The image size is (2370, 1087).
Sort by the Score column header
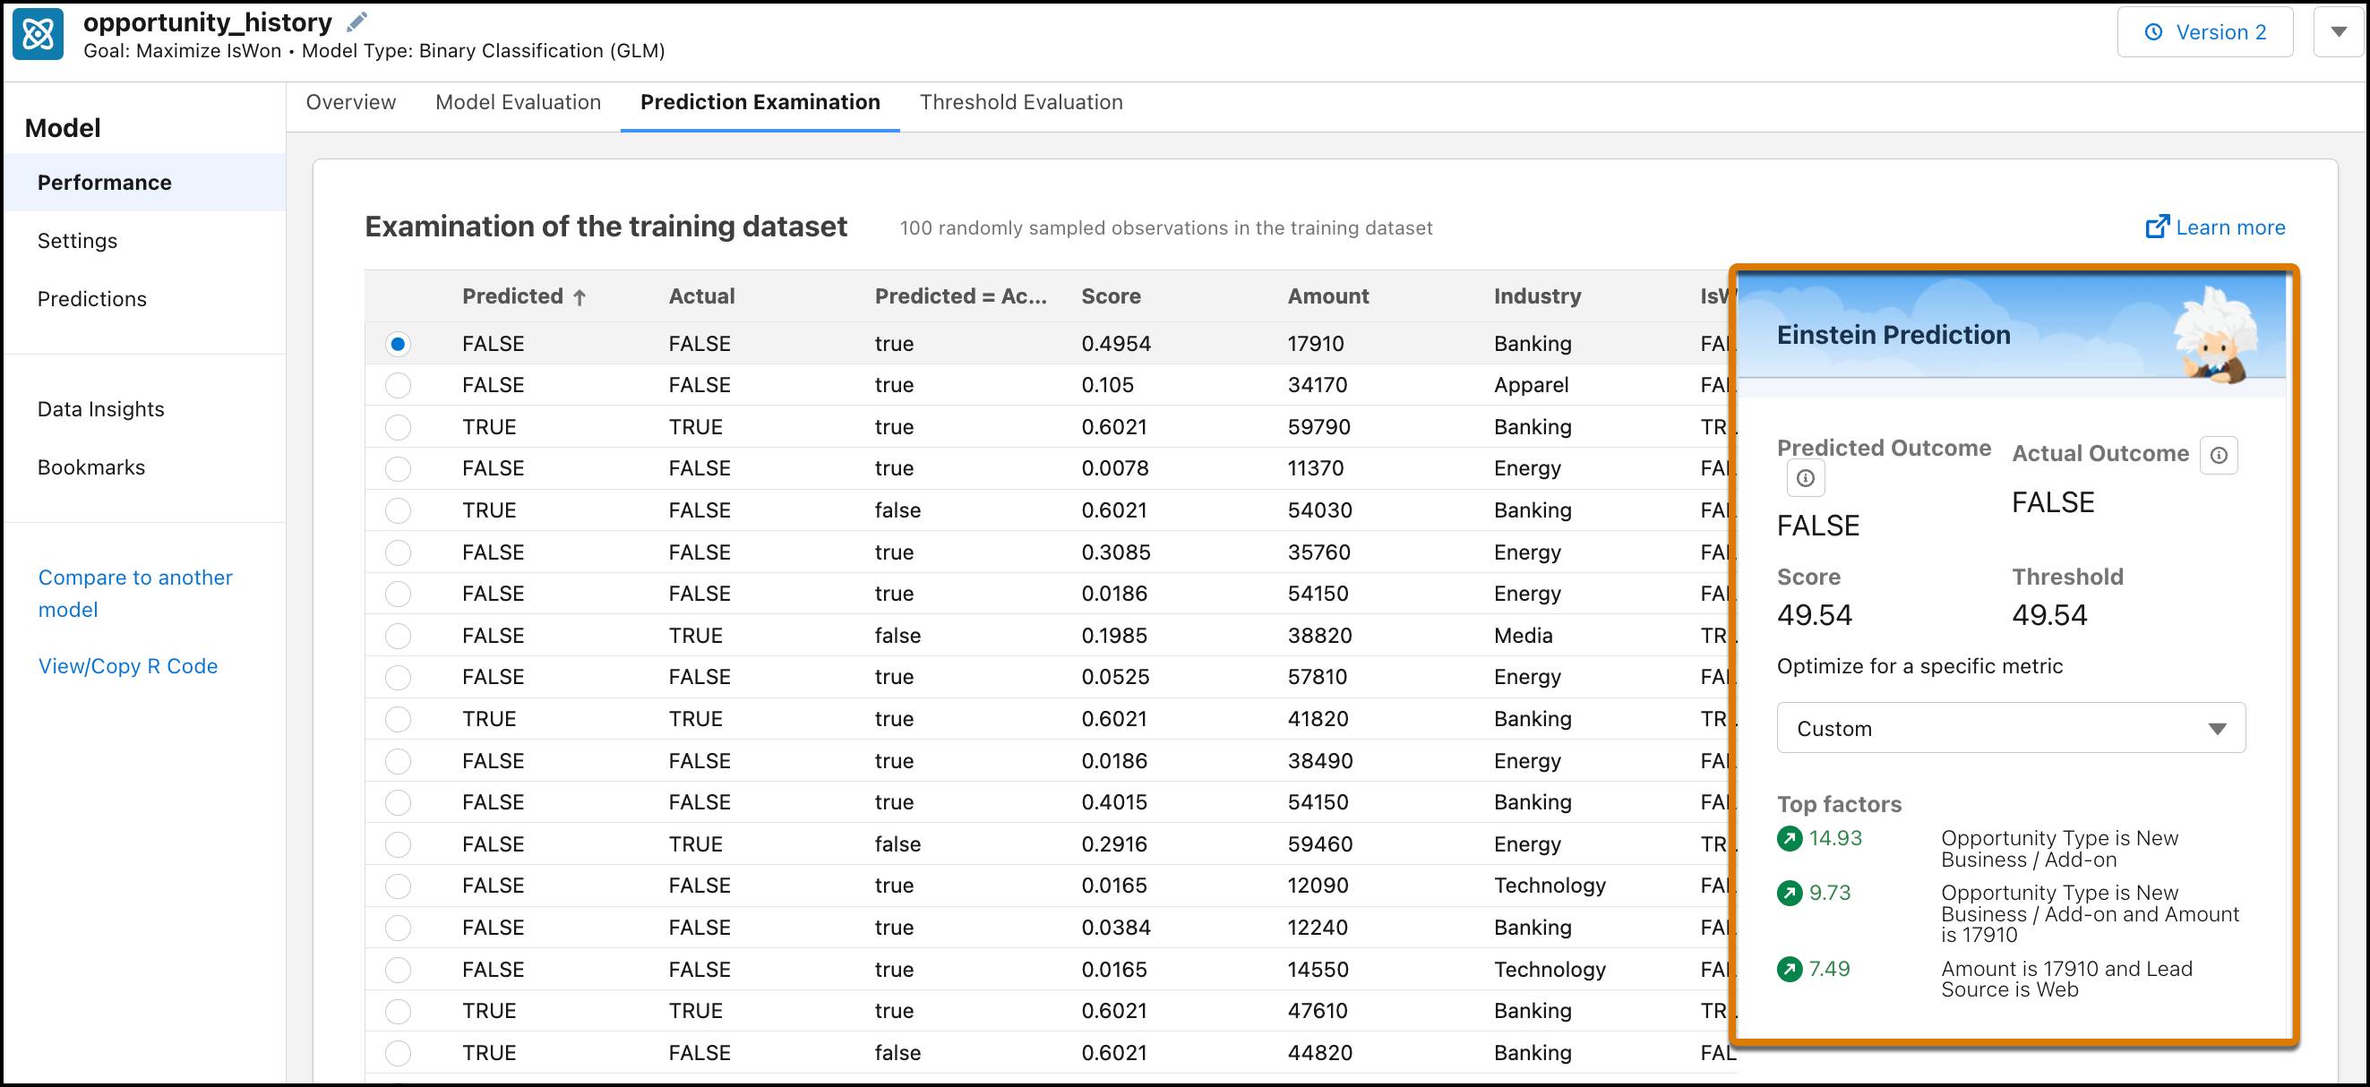tap(1111, 296)
